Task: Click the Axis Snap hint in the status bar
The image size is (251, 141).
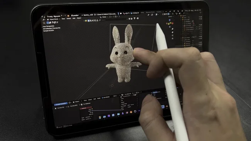Action: [x=68, y=126]
